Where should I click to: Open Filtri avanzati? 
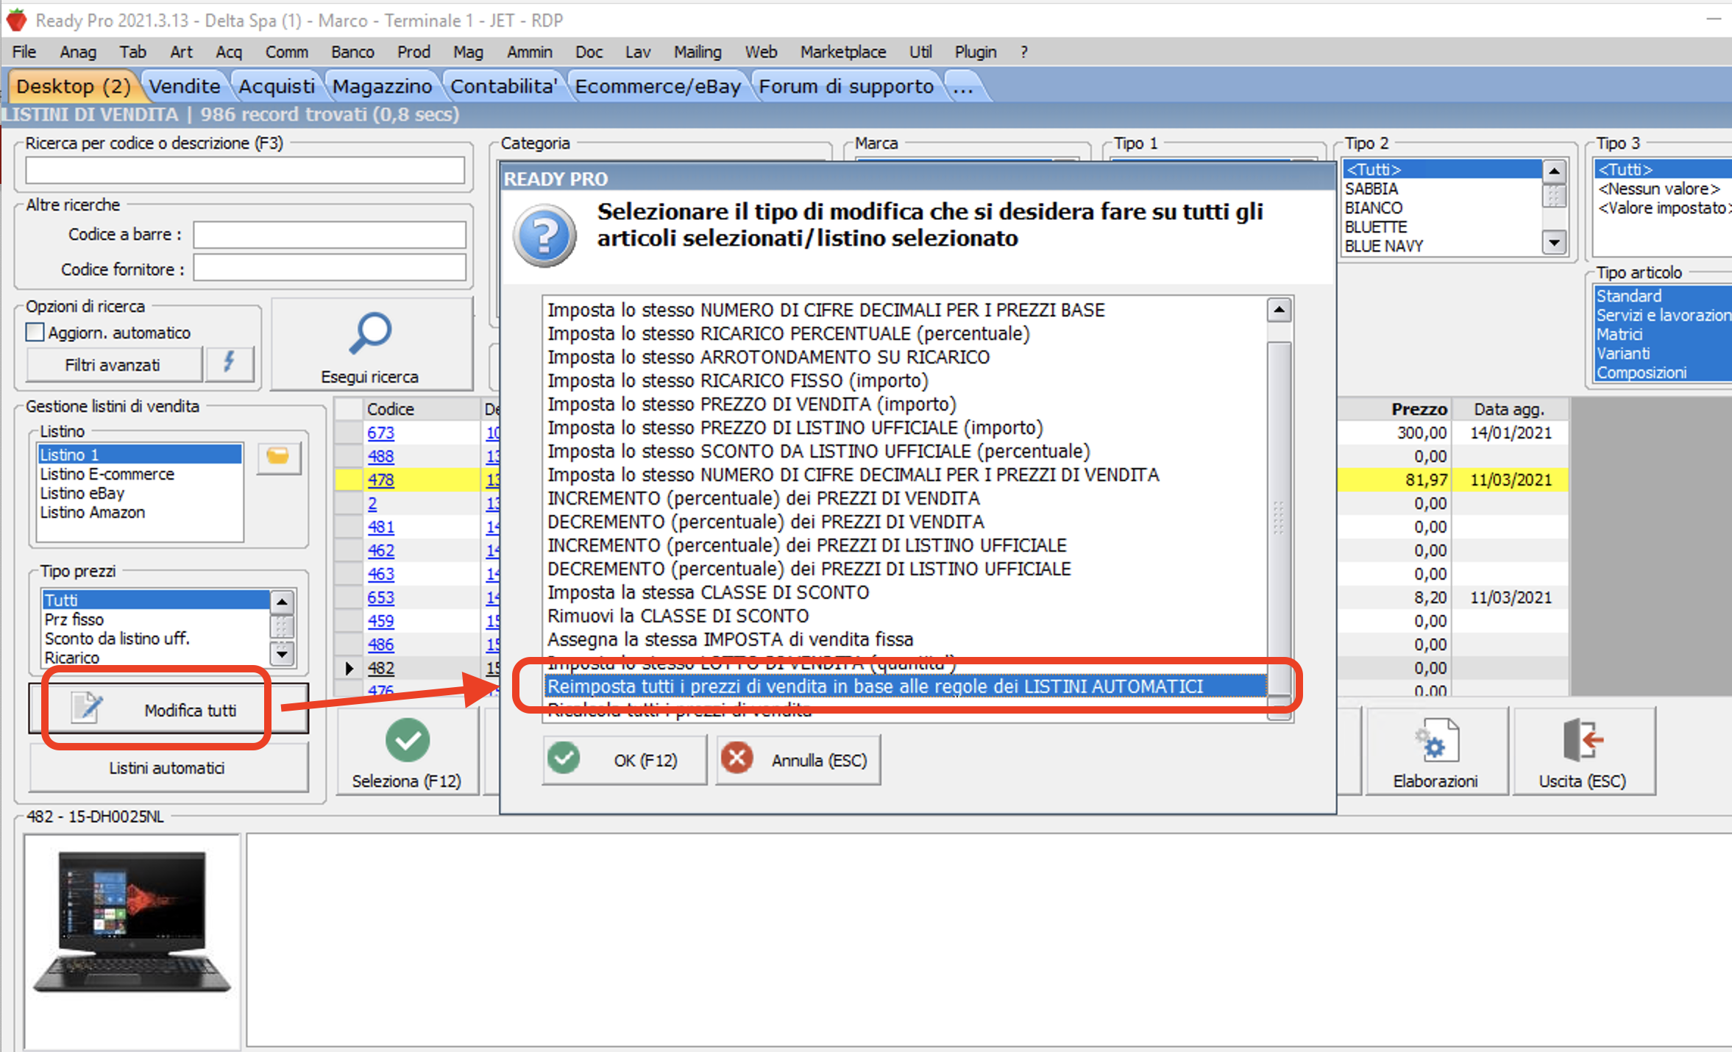click(x=113, y=365)
